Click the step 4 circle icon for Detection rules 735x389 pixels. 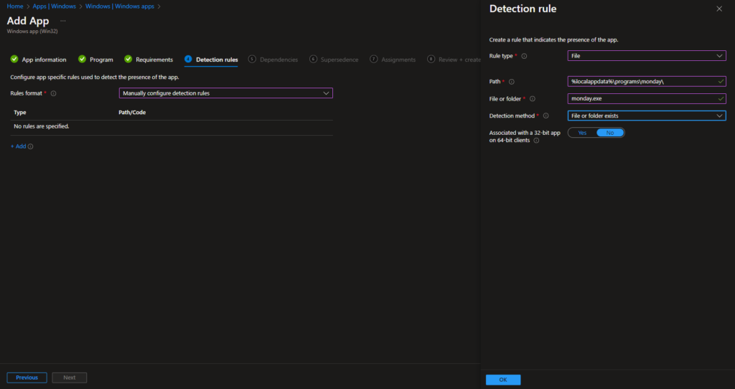click(188, 59)
